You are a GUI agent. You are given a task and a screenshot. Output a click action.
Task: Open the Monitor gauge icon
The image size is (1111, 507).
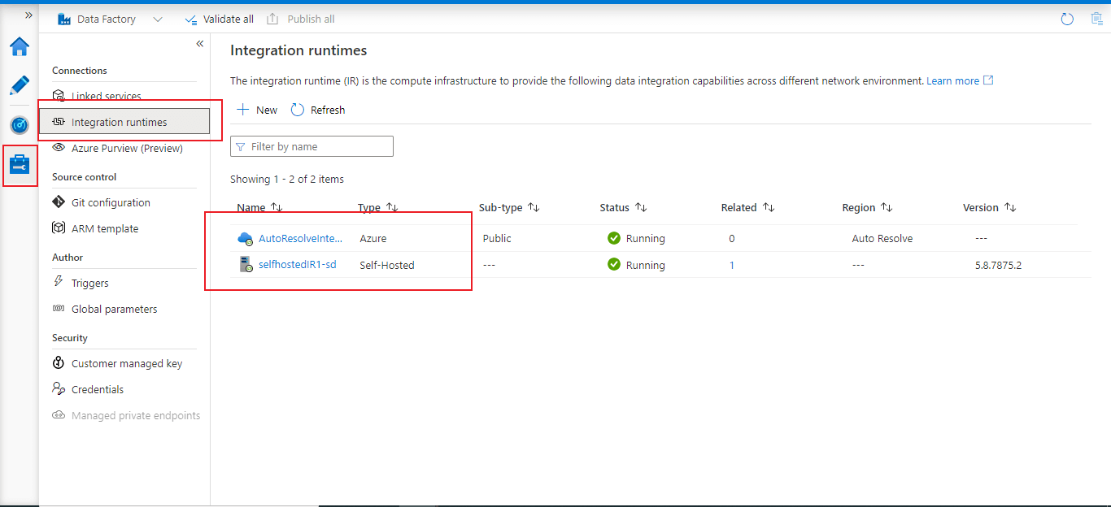(x=20, y=125)
